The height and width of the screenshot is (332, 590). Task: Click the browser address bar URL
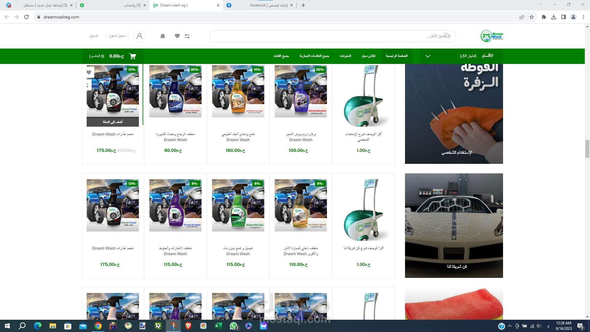61,17
